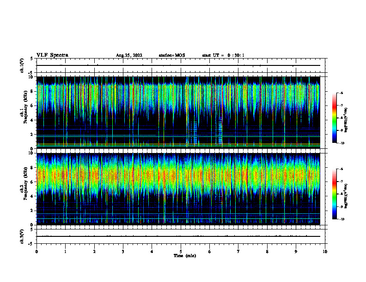366x282 pixels.
Task: Click the 'ch.1(V)' waveform axis label
Action: pos(22,65)
